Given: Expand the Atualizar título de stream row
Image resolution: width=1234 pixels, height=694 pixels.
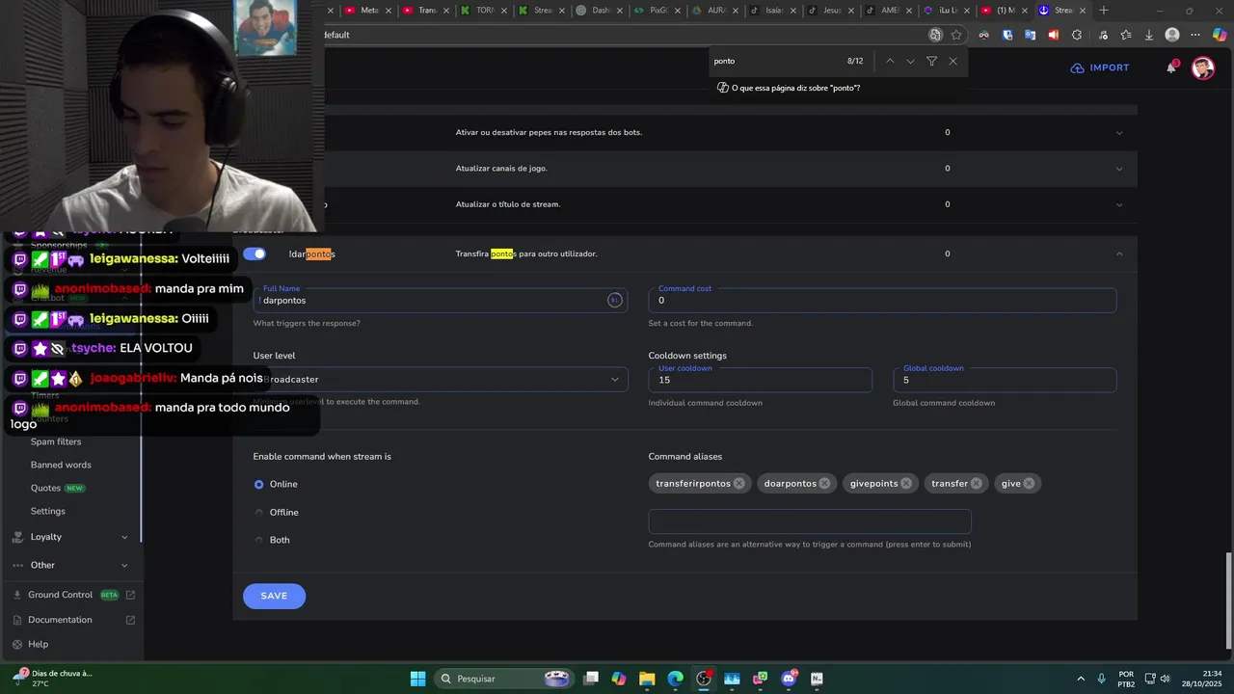Looking at the screenshot, I should [x=1119, y=204].
